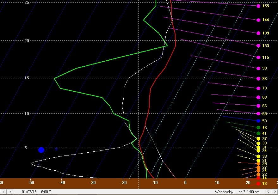278x195 pixels.
Task: Click the -20 temperature axis label
Action: coord(124,182)
